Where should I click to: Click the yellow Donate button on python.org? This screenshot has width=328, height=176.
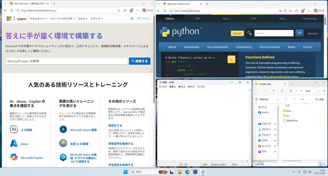pyautogui.click(x=237, y=33)
